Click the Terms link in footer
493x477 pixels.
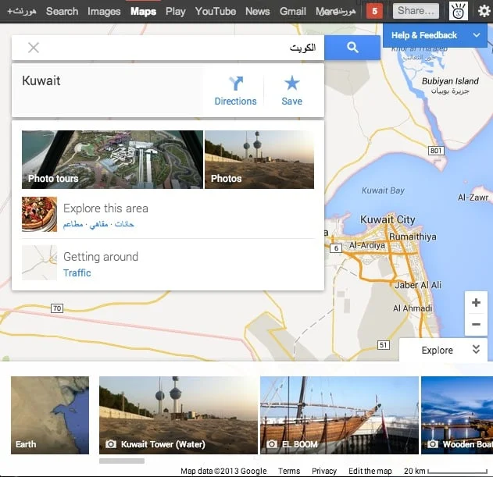(x=289, y=471)
